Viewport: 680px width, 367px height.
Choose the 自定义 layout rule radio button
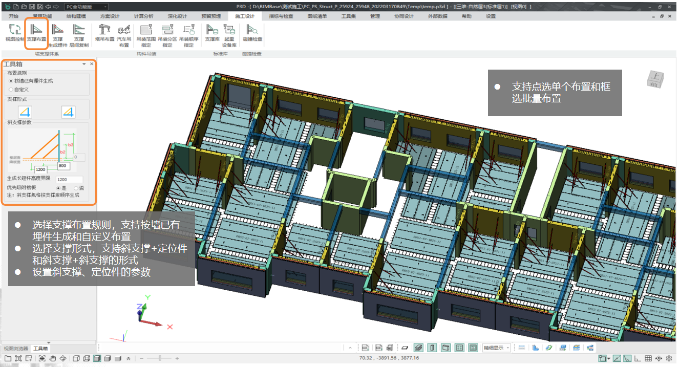[x=11, y=90]
